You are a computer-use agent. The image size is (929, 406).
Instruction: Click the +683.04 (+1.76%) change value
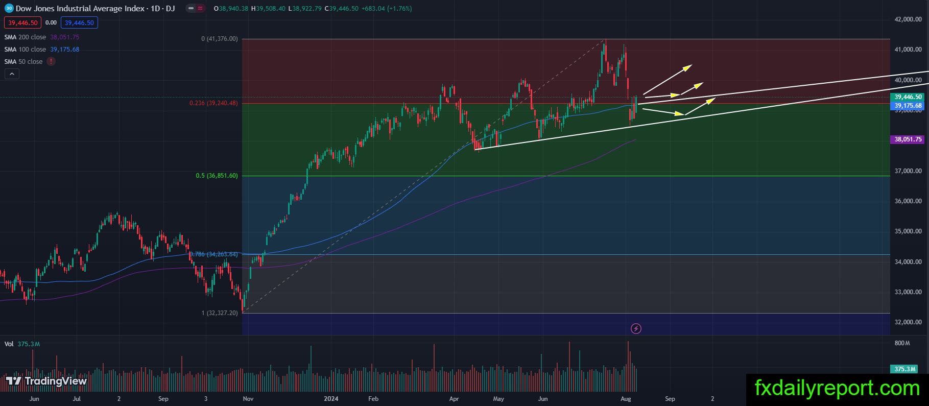387,9
